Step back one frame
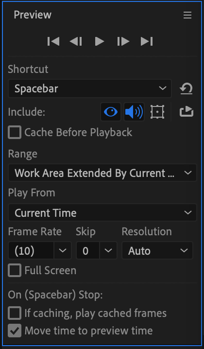Screen dimensions: 204x349 [x=76, y=41]
